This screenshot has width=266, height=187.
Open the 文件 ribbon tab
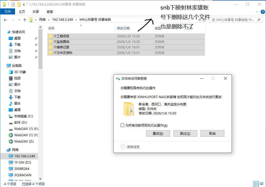8,12
